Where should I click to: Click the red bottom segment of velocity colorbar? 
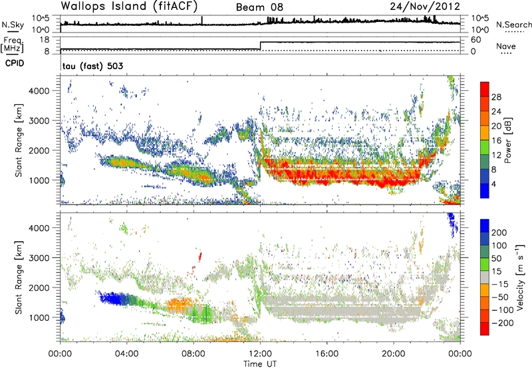tap(485, 329)
